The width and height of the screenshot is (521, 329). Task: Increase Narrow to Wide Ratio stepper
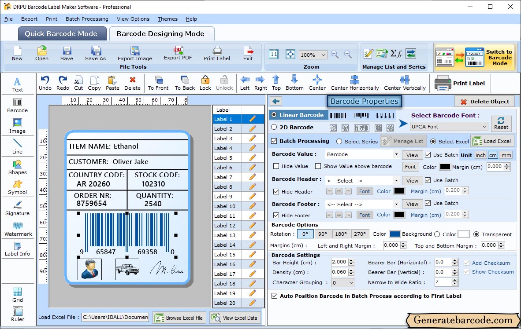[x=455, y=280]
